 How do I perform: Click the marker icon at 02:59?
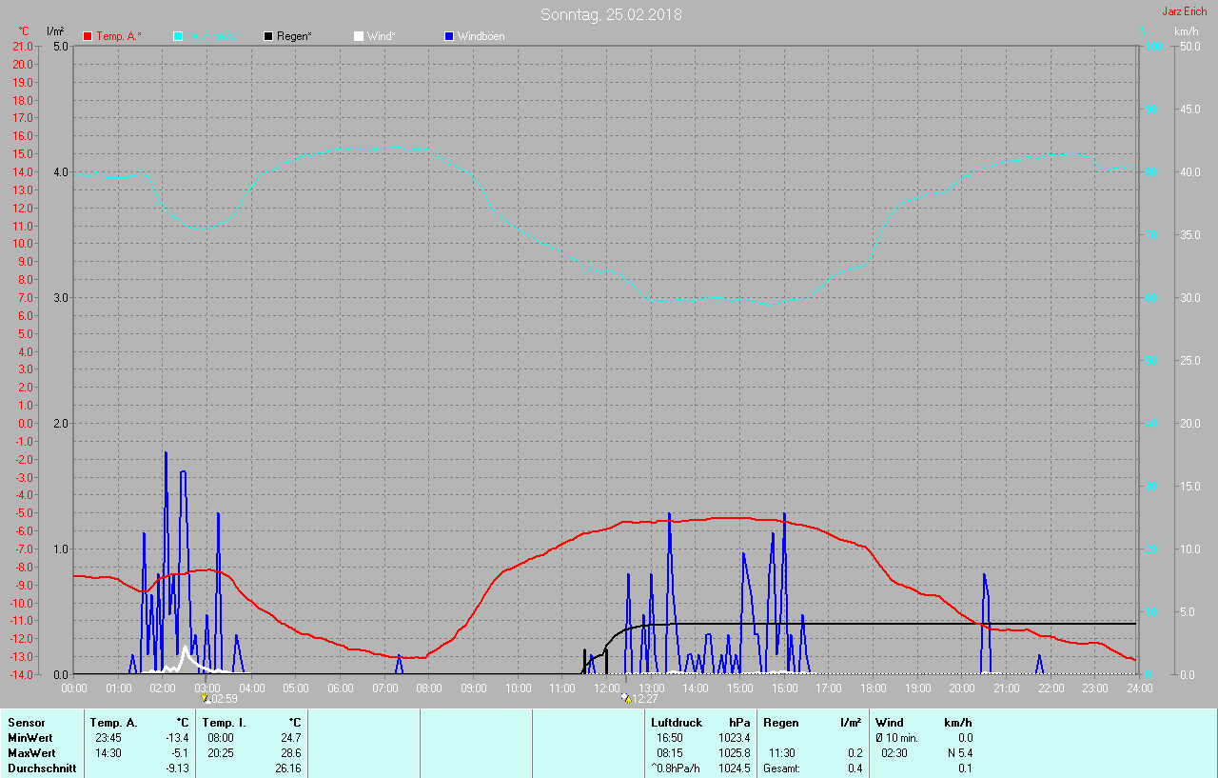204,698
